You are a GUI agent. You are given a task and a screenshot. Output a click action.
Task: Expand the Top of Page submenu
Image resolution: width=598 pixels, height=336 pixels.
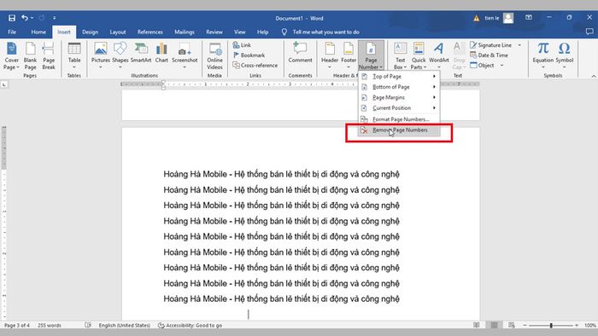click(399, 77)
